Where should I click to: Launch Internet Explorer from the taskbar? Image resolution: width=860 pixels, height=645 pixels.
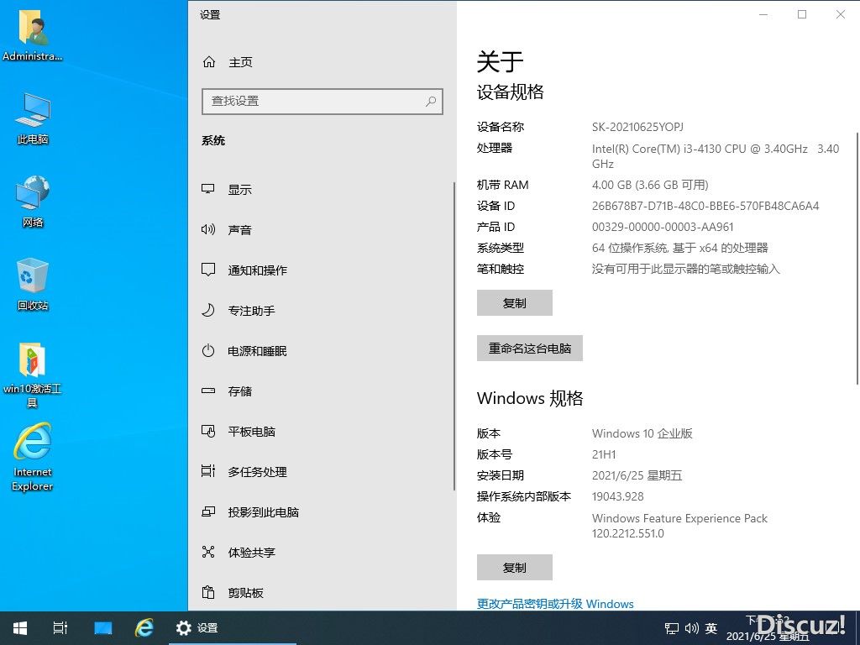144,627
